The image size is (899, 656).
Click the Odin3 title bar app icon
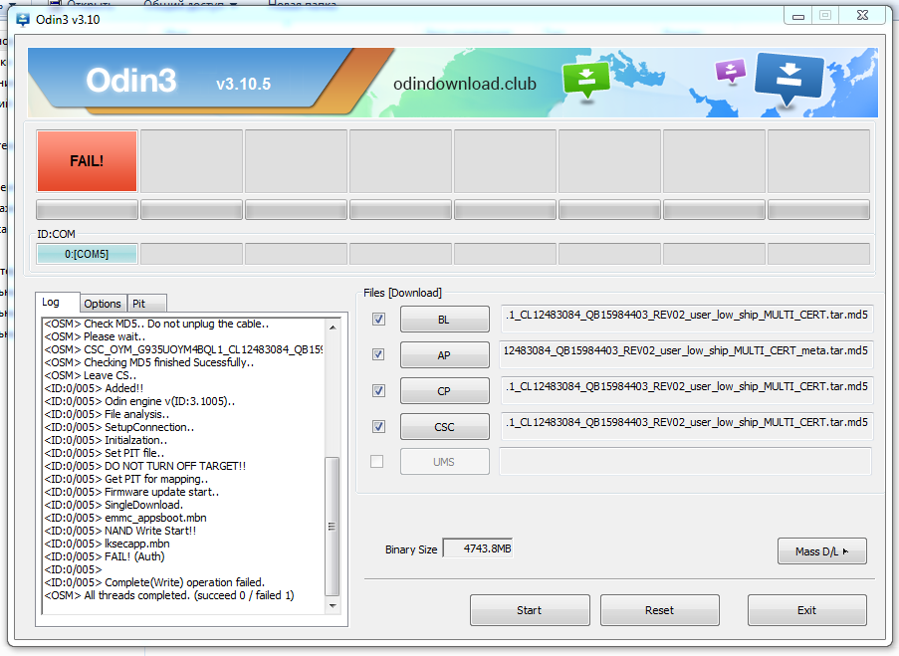(22, 20)
